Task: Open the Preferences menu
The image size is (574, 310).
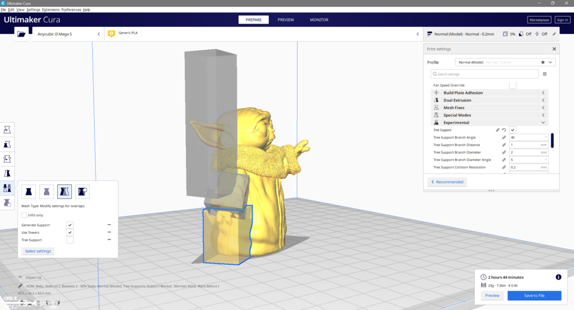Action: [x=71, y=10]
